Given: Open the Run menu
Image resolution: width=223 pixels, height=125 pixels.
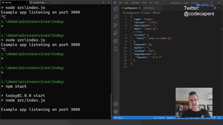Looking at the screenshot, I should tap(157, 2).
